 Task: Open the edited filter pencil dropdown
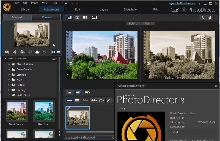pyautogui.click(x=109, y=100)
